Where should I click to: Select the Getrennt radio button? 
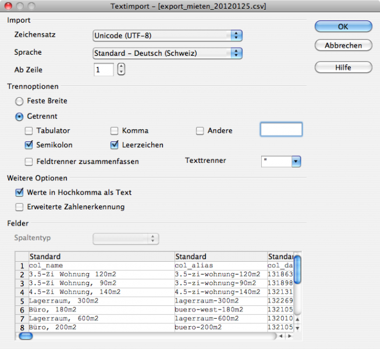20,116
